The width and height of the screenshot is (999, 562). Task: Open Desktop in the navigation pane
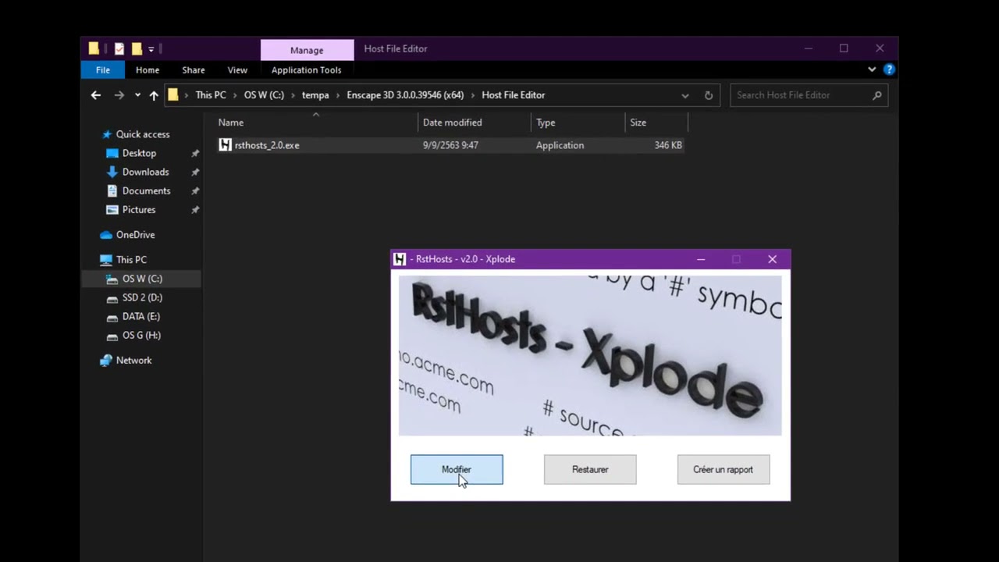(139, 153)
